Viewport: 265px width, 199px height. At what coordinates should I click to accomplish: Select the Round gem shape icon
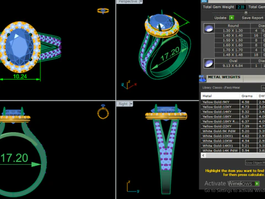tap(209, 28)
